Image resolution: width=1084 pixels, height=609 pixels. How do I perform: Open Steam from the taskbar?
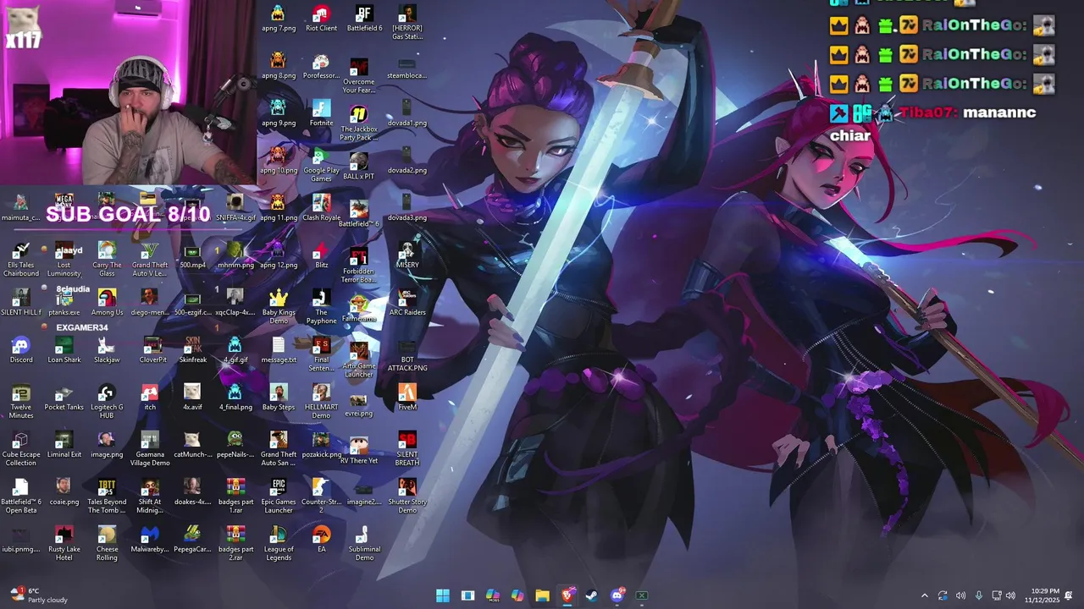pos(592,595)
